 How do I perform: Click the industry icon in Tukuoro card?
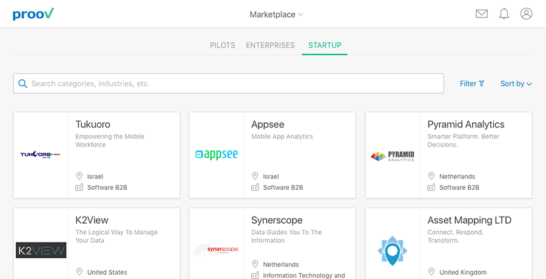(79, 187)
